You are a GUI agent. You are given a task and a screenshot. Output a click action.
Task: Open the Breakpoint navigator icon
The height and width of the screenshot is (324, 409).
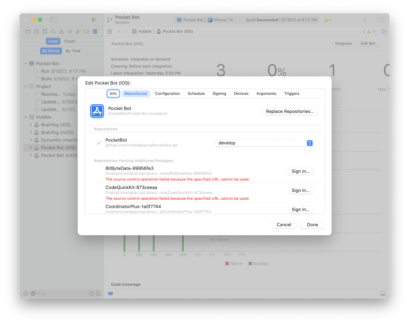(x=87, y=32)
